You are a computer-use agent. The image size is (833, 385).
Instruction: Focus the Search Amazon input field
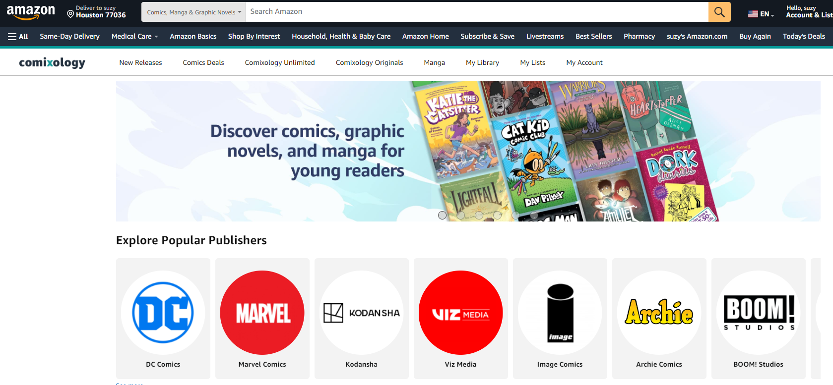point(477,12)
